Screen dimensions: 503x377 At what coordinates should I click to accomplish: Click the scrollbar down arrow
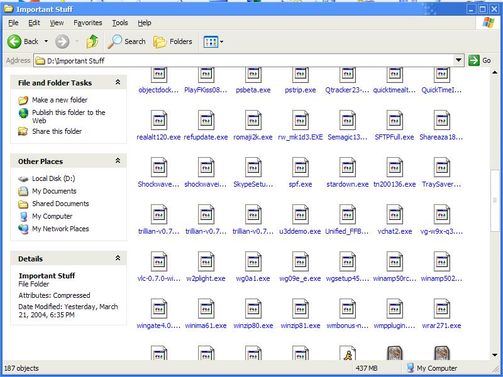pyautogui.click(x=495, y=354)
